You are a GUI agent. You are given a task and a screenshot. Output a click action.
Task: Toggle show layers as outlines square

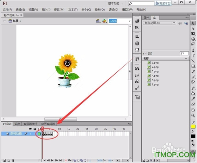coord(39,129)
